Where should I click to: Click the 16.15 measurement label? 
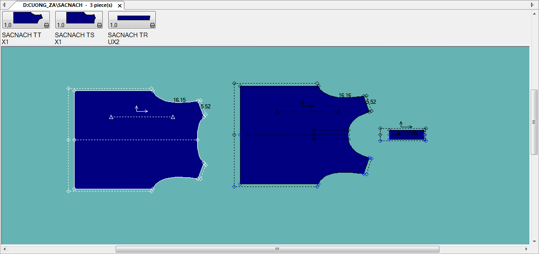180,100
